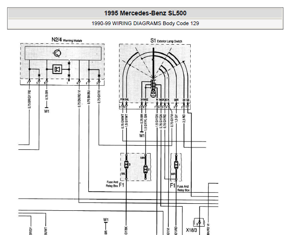Image resolution: width=287 pixels, height=235 pixels.
Task: Select the bottom "GY/RD" wire label
Action: tap(176, 231)
